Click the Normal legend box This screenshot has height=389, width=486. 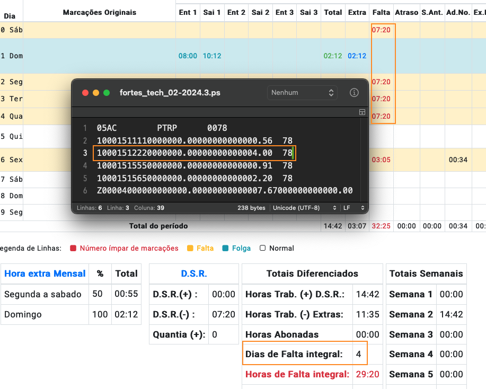(262, 248)
